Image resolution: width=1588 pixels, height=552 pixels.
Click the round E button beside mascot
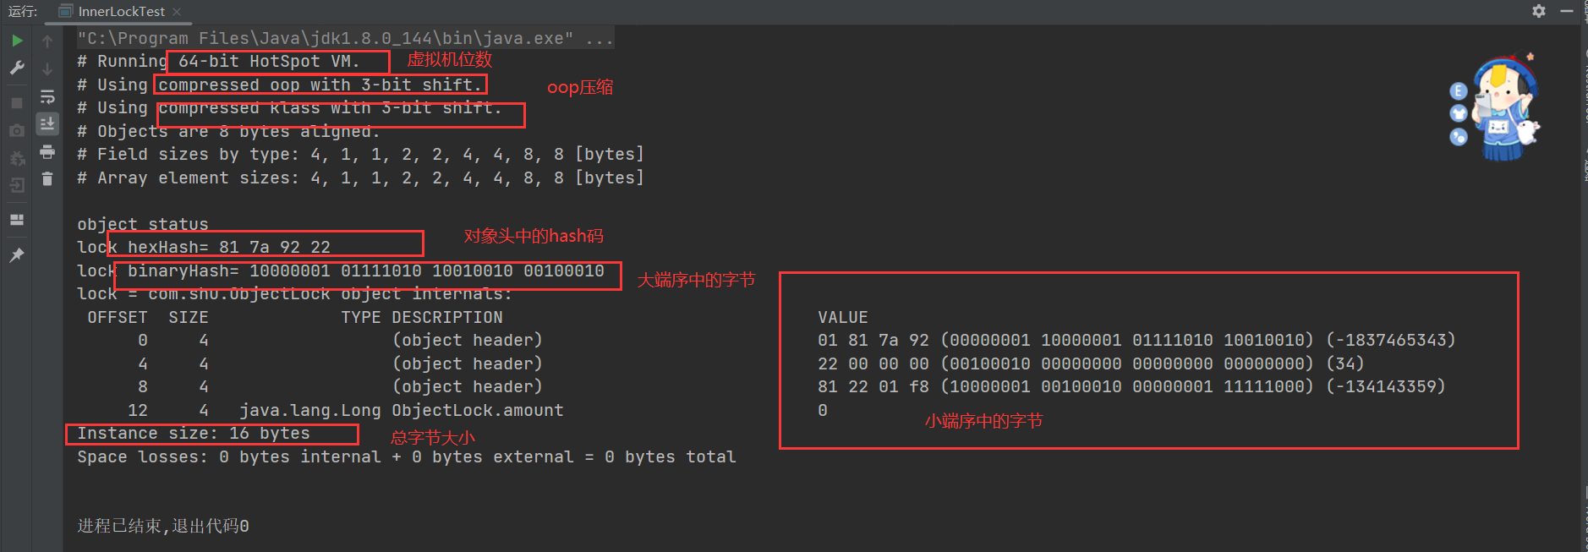tap(1458, 91)
